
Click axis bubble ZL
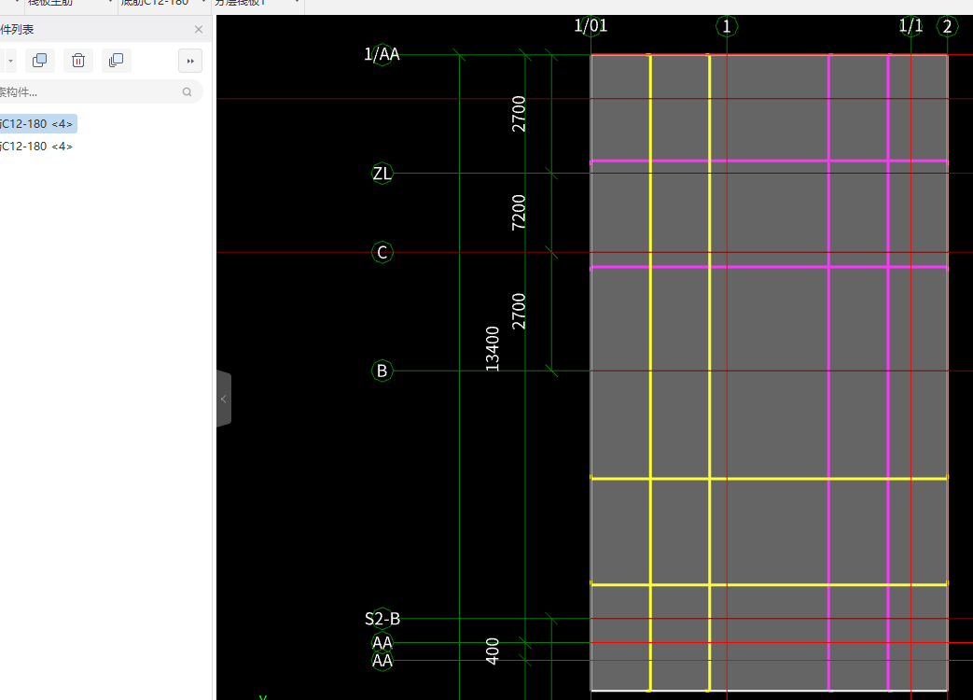point(382,174)
